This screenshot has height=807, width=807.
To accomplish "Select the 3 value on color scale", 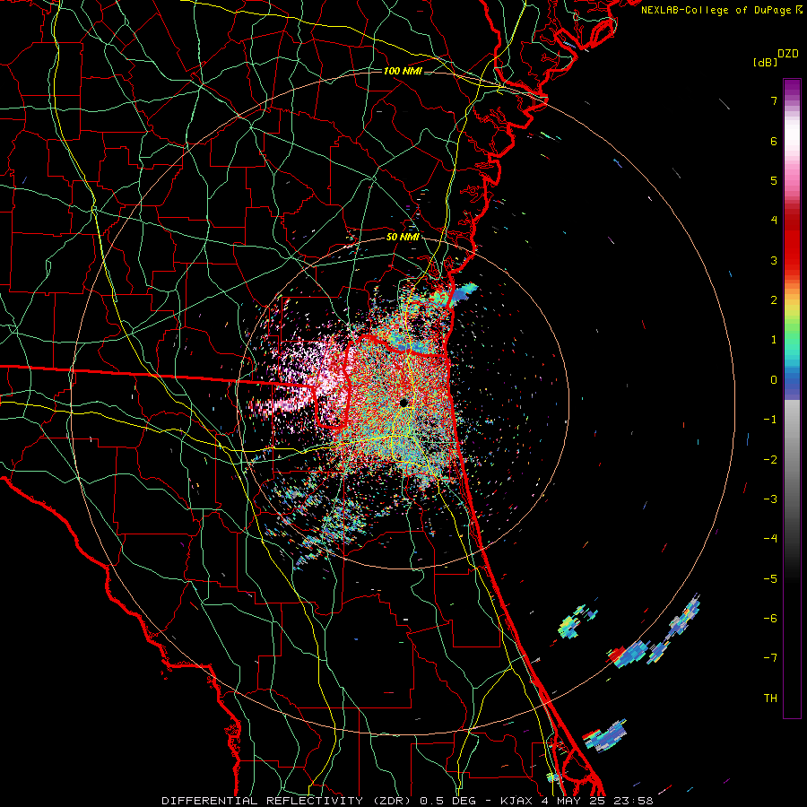I will pos(774,260).
